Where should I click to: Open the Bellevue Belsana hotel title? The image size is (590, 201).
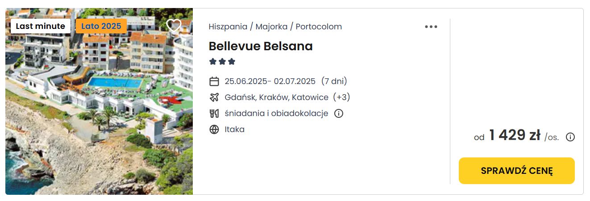261,46
